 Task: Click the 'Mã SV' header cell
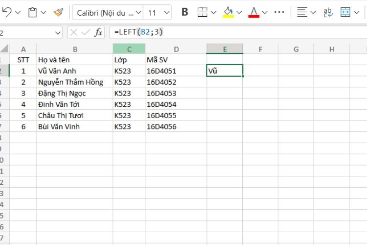pyautogui.click(x=176, y=60)
